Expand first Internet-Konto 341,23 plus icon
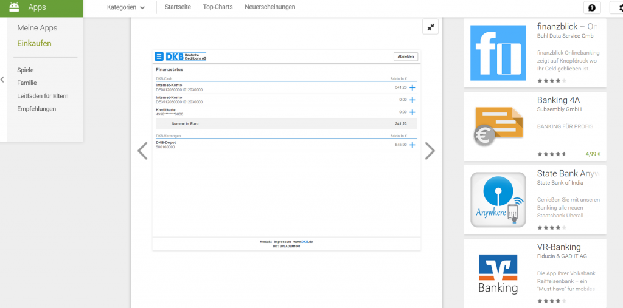The width and height of the screenshot is (623, 308). point(412,87)
